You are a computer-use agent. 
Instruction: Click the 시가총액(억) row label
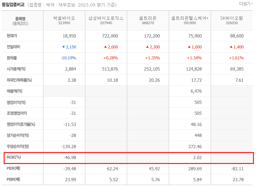click(16, 69)
